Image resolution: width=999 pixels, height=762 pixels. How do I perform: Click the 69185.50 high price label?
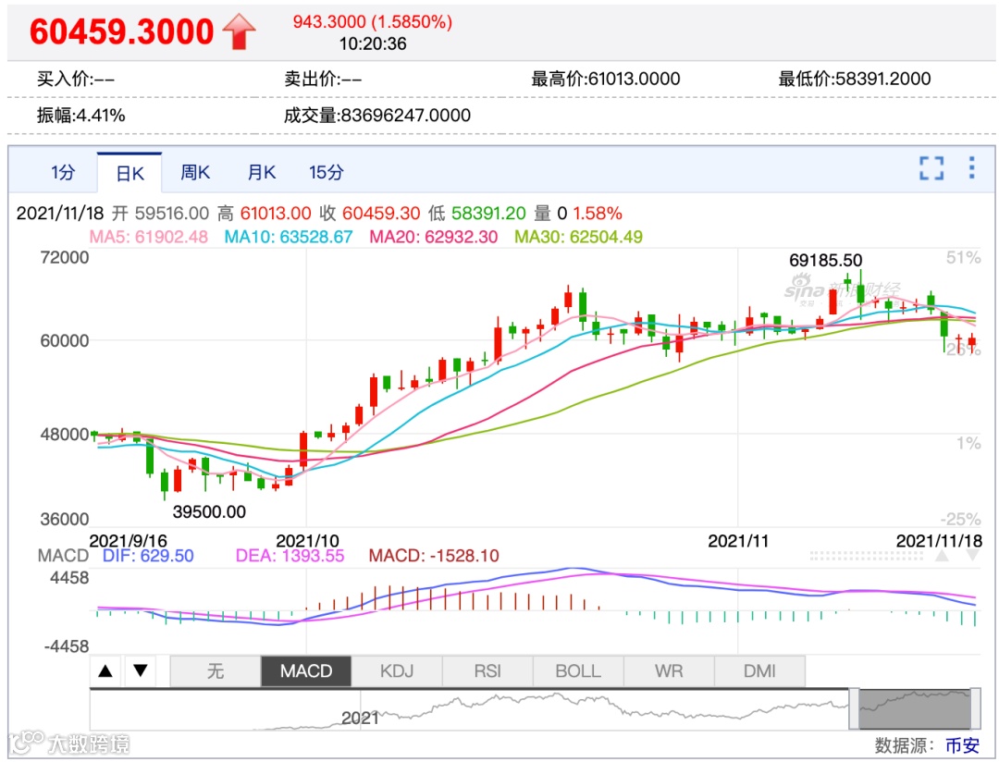click(x=825, y=261)
